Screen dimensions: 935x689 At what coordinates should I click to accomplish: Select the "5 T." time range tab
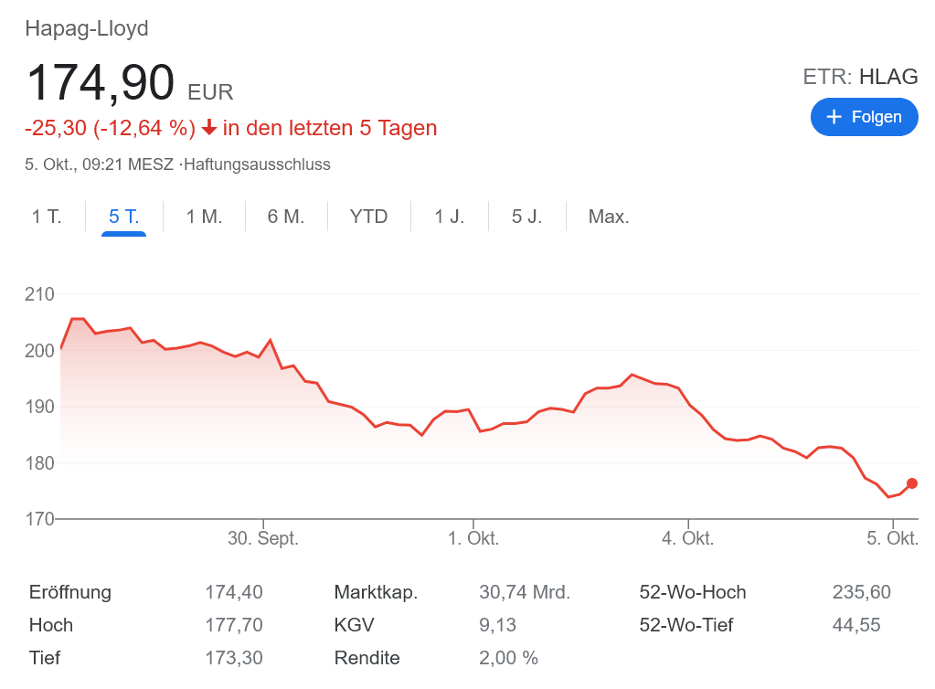(x=123, y=217)
